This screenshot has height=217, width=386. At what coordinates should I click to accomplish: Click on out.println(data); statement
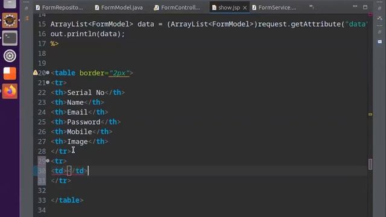coord(87,34)
